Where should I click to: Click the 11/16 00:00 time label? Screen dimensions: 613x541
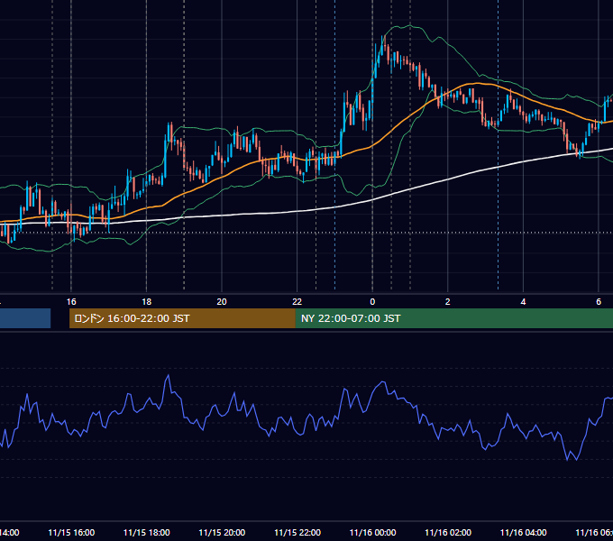click(x=372, y=533)
